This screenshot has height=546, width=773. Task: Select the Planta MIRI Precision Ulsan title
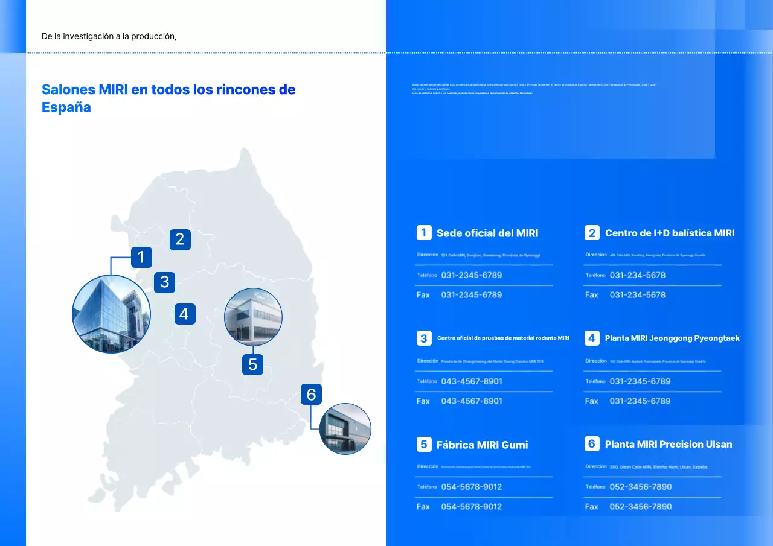[x=668, y=444]
